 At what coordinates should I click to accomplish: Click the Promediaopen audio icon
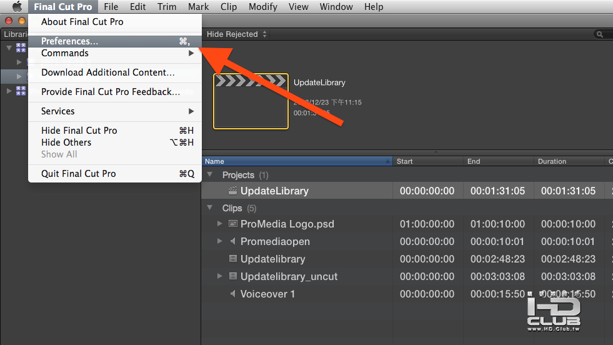pyautogui.click(x=232, y=241)
